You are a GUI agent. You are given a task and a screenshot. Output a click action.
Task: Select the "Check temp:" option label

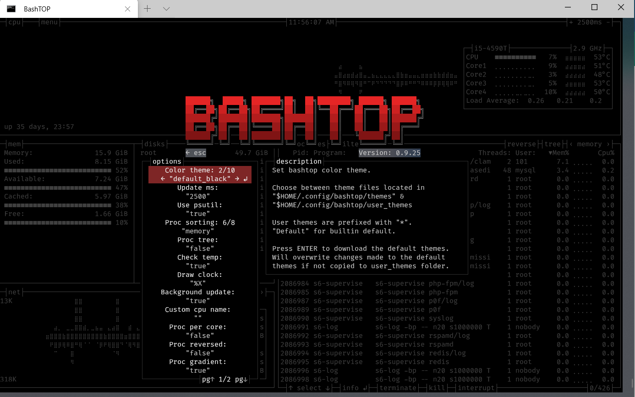click(x=200, y=257)
